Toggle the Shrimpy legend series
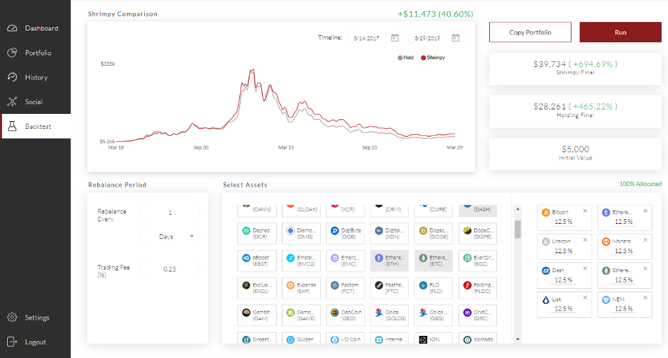Screen dimensions: 668x358 click(x=433, y=57)
